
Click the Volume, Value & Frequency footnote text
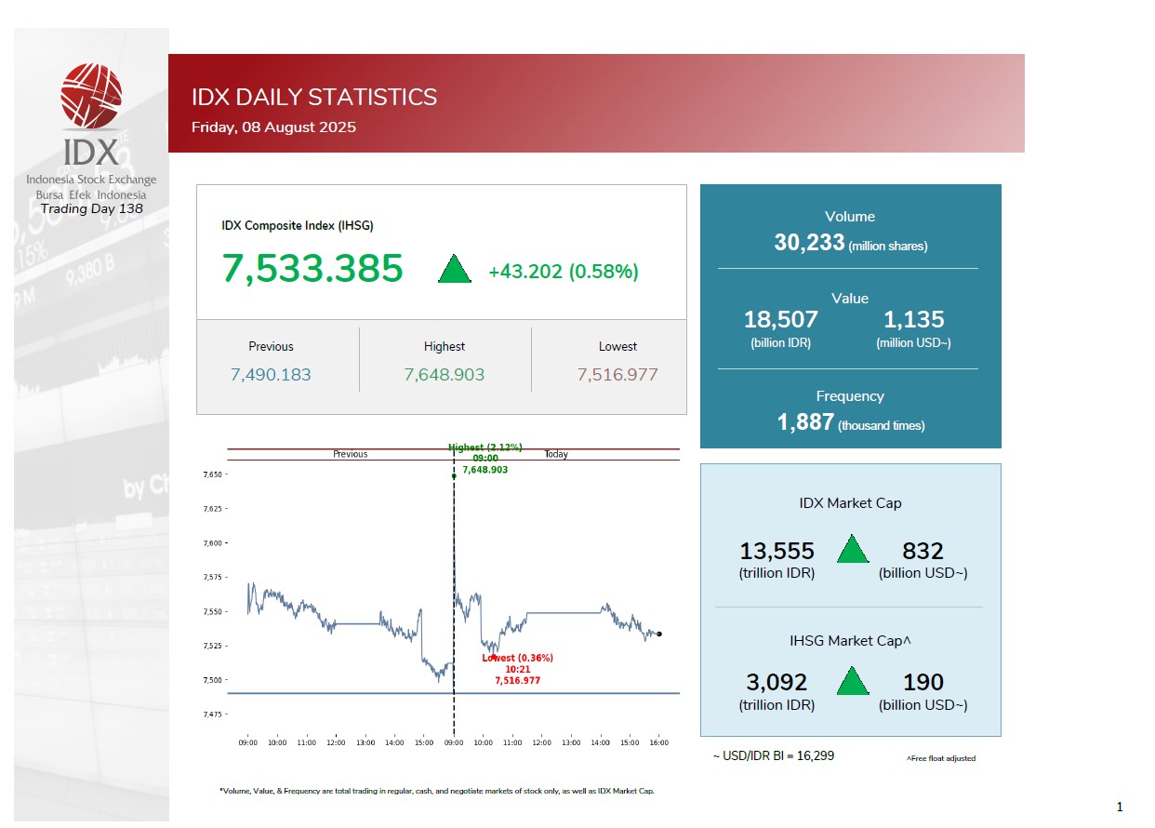click(x=437, y=792)
